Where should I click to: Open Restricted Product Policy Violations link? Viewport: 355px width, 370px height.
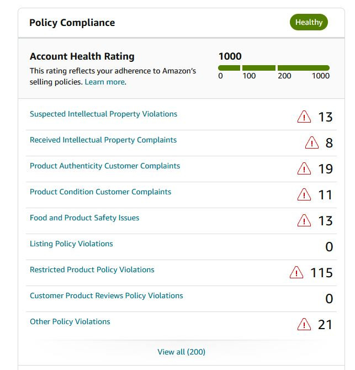pyautogui.click(x=92, y=269)
